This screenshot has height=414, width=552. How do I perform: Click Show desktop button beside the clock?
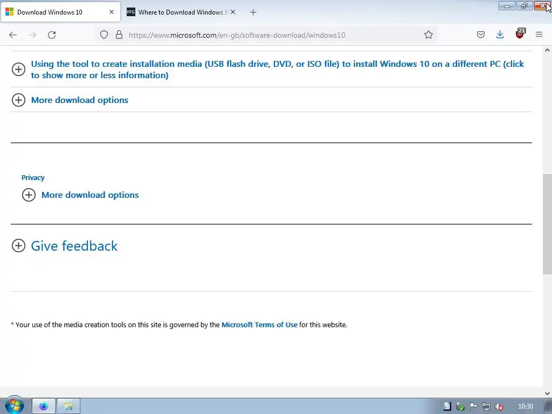pos(548,406)
